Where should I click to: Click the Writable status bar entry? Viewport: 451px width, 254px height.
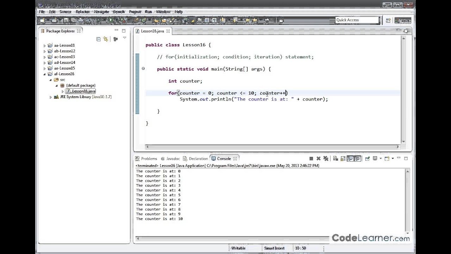point(238,248)
